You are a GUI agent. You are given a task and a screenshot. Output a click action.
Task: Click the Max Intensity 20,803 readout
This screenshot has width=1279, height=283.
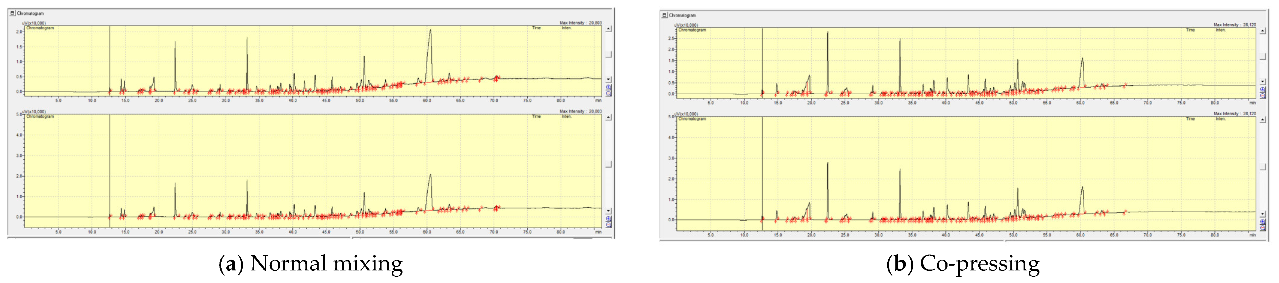pyautogui.click(x=573, y=22)
